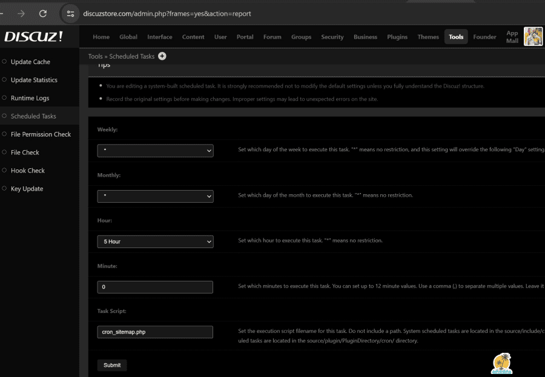Open the admin avatar in top right

533,37
